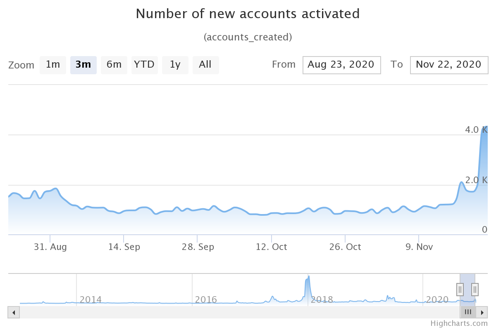496x330 pixels.
Task: Zoom to 1y range
Action: pos(175,65)
